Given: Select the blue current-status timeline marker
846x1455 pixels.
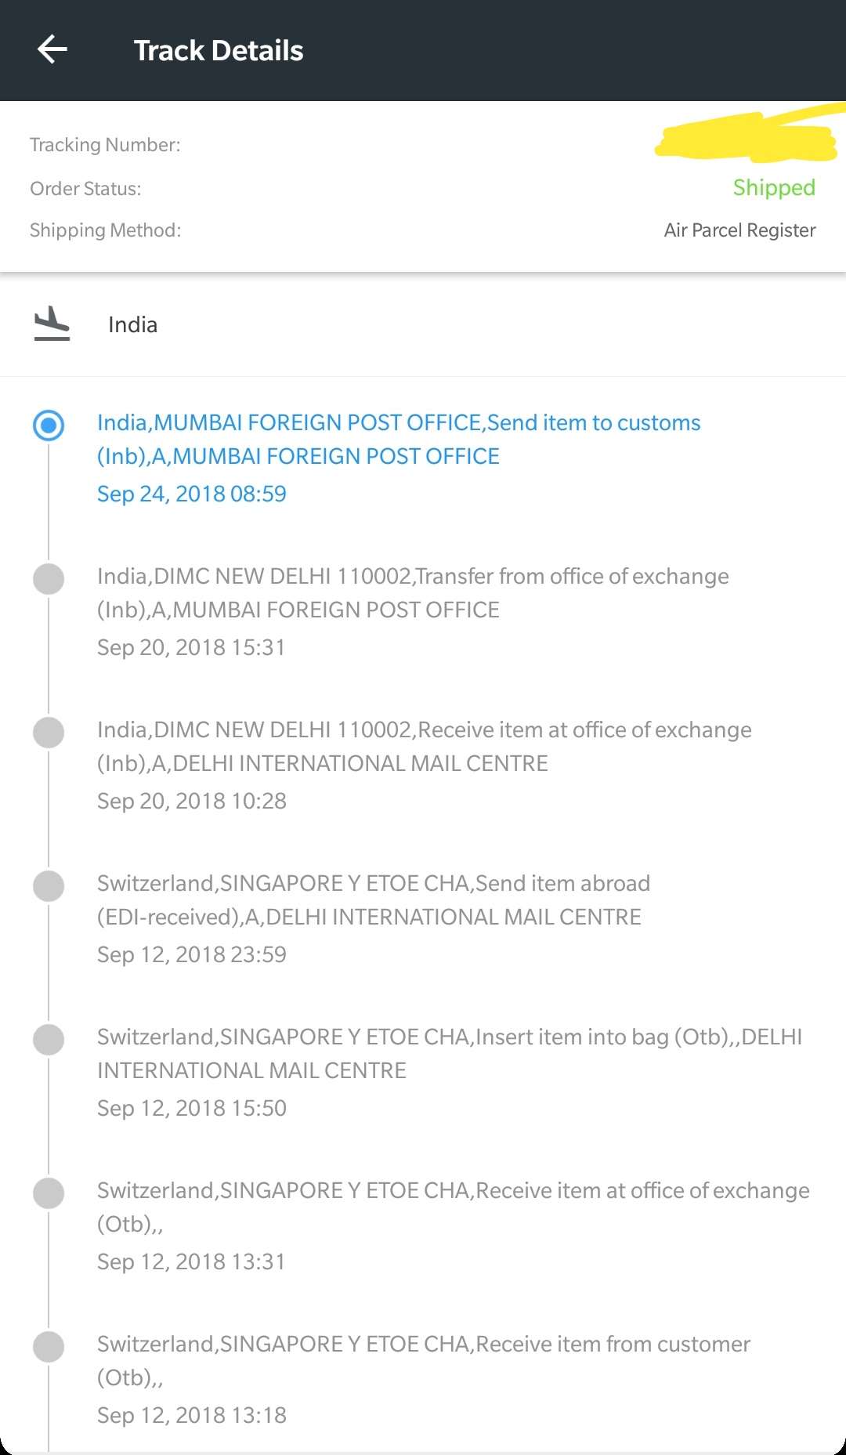Looking at the screenshot, I should pyautogui.click(x=49, y=425).
